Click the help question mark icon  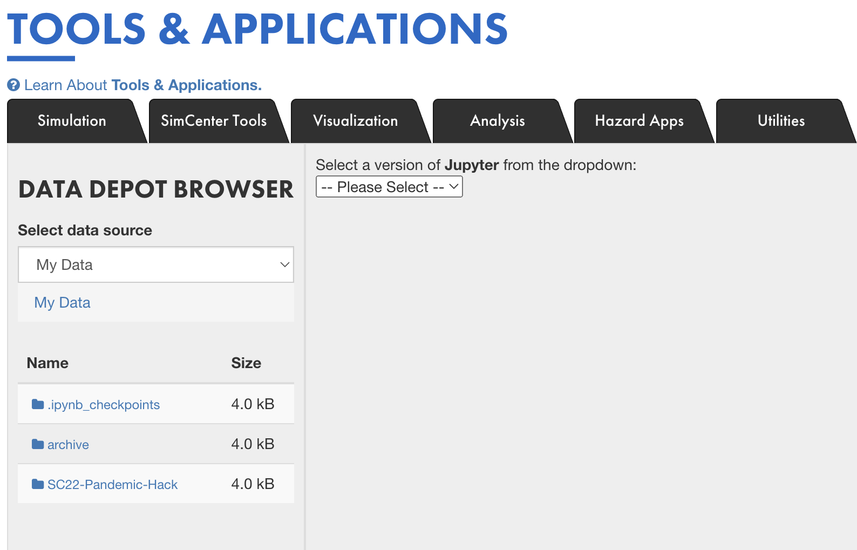(13, 85)
